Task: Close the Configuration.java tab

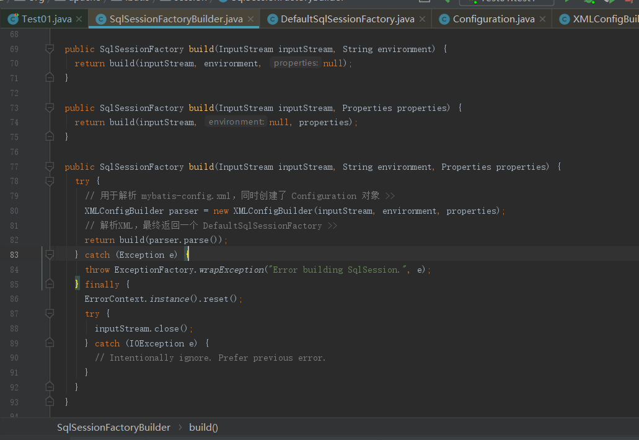Action: pyautogui.click(x=542, y=19)
